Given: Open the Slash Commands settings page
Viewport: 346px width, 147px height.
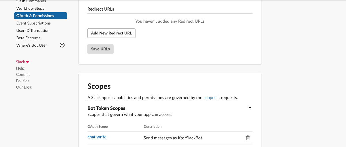Looking at the screenshot, I should tap(31, 1).
